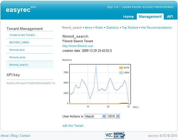Click the yellow RATE legend swatch
This screenshot has width=178, height=140.
pyautogui.click(x=121, y=68)
